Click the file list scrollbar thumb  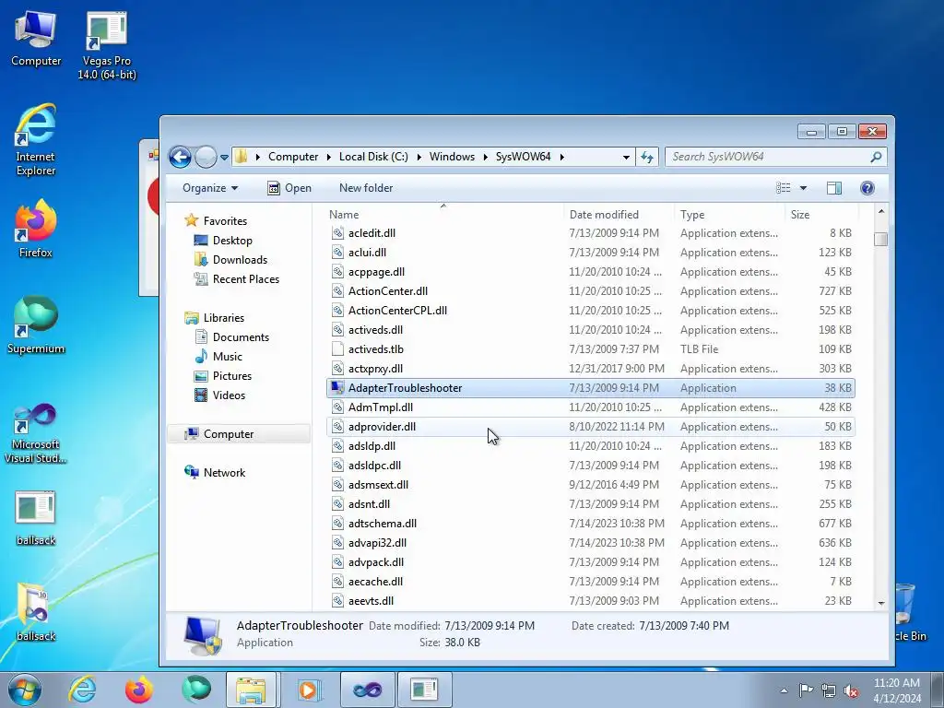click(880, 239)
